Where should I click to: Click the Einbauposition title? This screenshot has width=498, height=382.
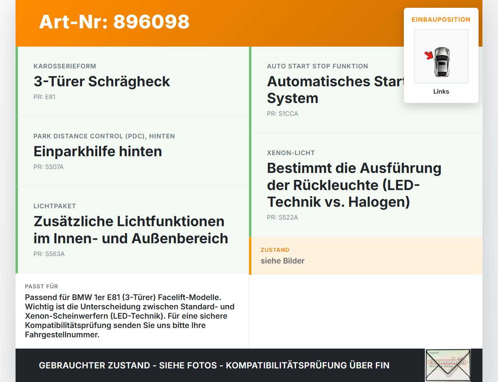click(x=441, y=19)
